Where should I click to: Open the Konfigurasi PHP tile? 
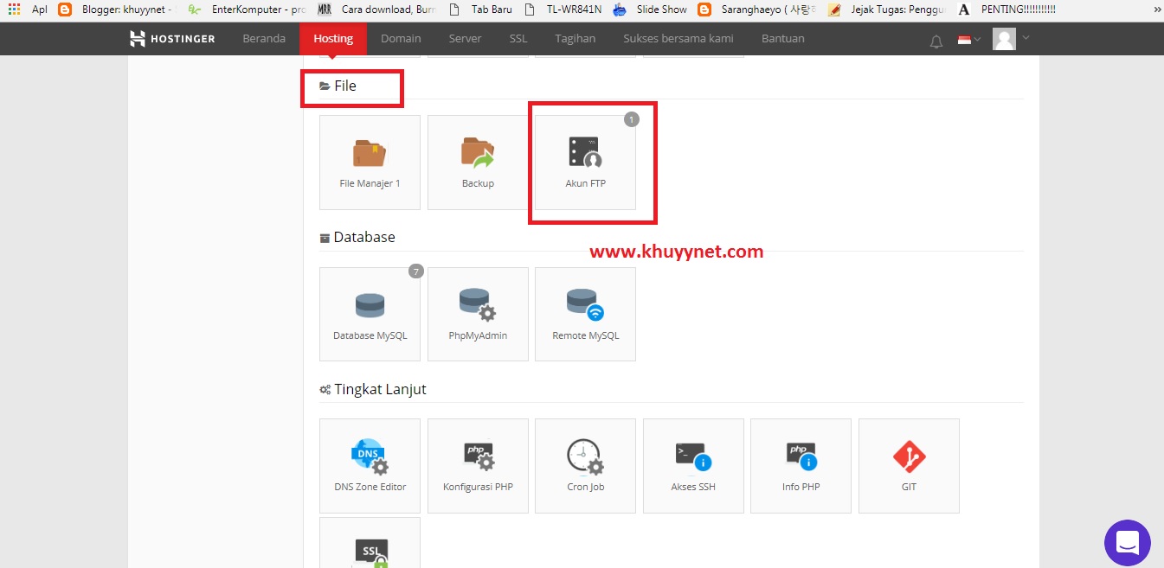tap(478, 466)
